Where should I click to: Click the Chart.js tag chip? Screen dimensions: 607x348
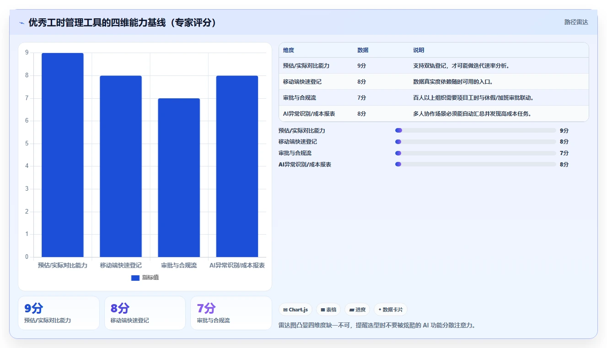click(295, 310)
